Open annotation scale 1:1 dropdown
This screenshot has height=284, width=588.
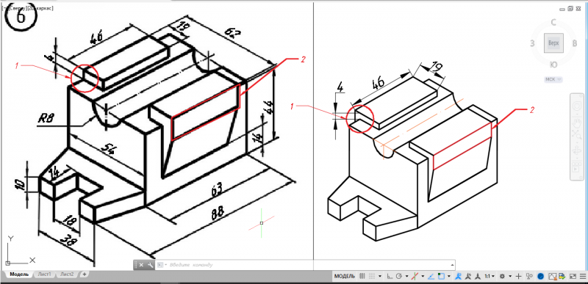[x=490, y=276]
